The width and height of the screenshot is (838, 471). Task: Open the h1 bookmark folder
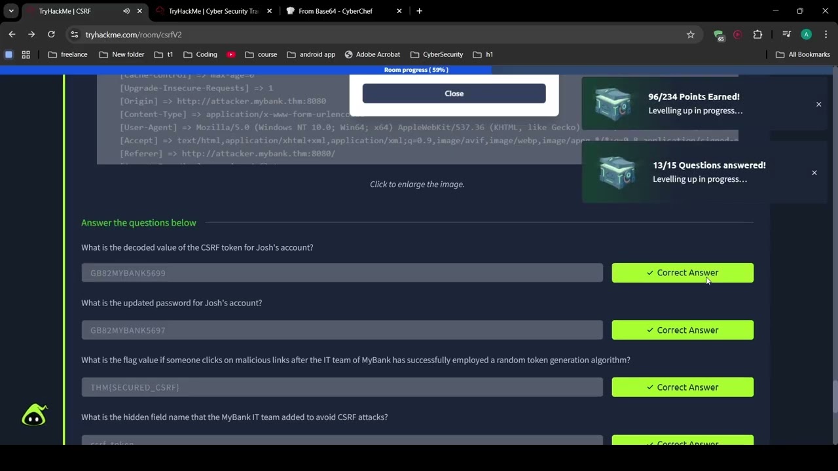tap(483, 54)
